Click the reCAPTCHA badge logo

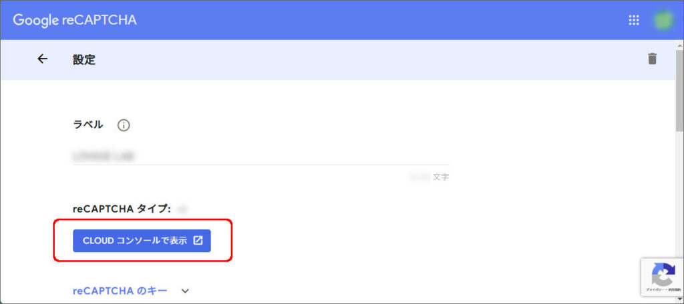pos(663,274)
